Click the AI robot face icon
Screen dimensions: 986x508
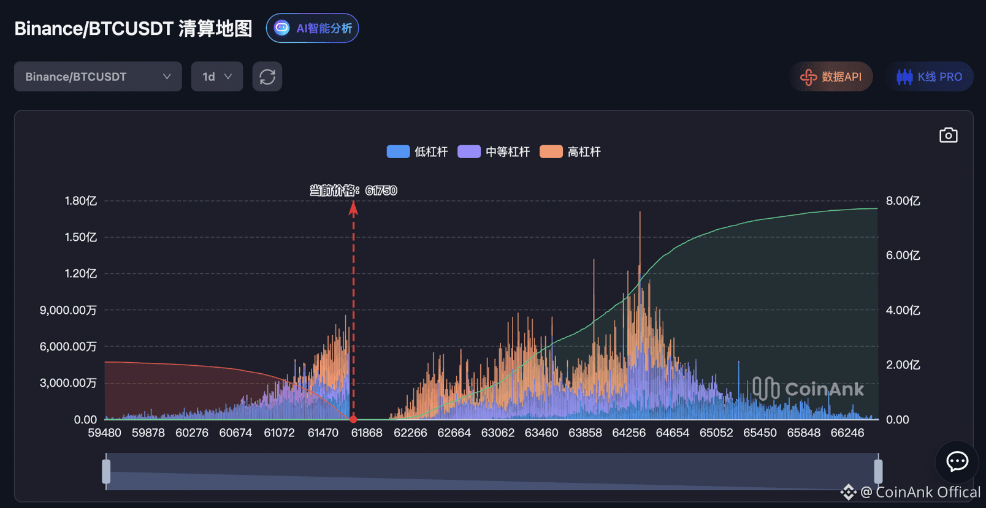point(281,28)
